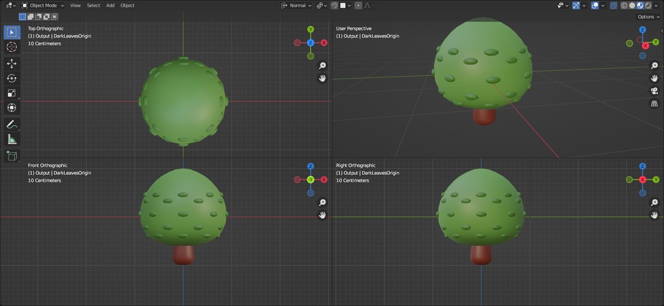Select the Measure ruler tool
The width and height of the screenshot is (664, 306).
tap(12, 139)
